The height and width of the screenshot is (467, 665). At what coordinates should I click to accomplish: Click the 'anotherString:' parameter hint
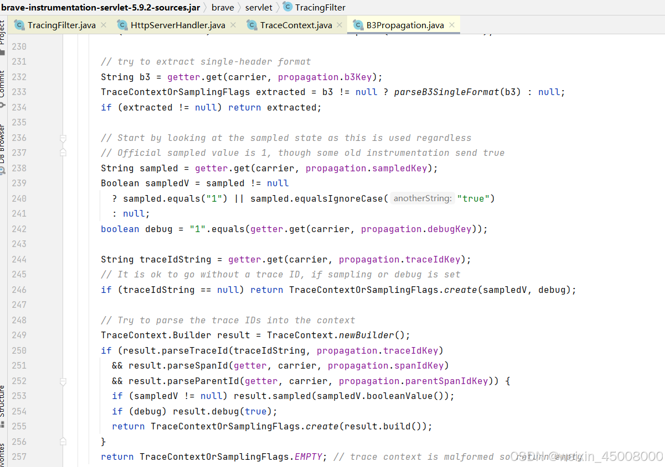[422, 198]
